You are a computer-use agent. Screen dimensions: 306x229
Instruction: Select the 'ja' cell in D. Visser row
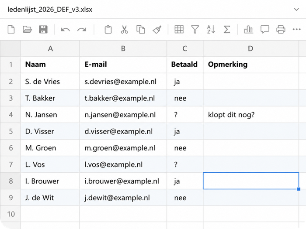(x=185, y=131)
